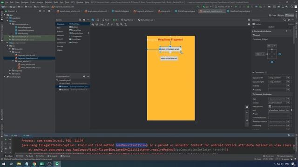Switch to Design view mode
The width and height of the screenshot is (298, 167).
(x=290, y=15)
